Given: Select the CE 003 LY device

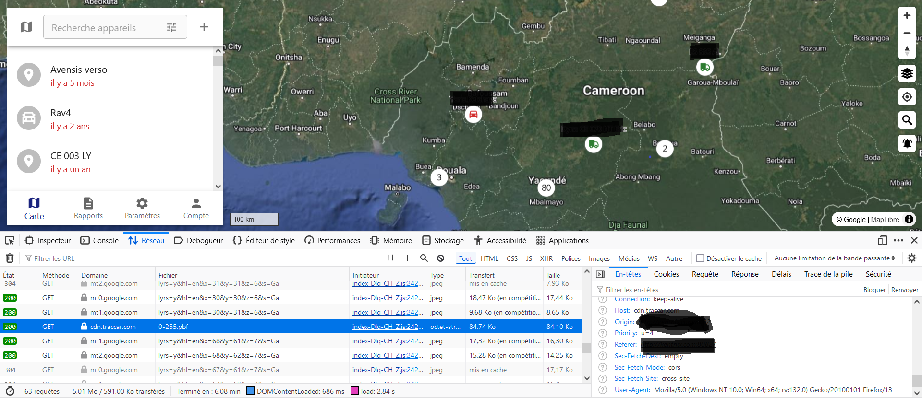Looking at the screenshot, I should point(110,162).
